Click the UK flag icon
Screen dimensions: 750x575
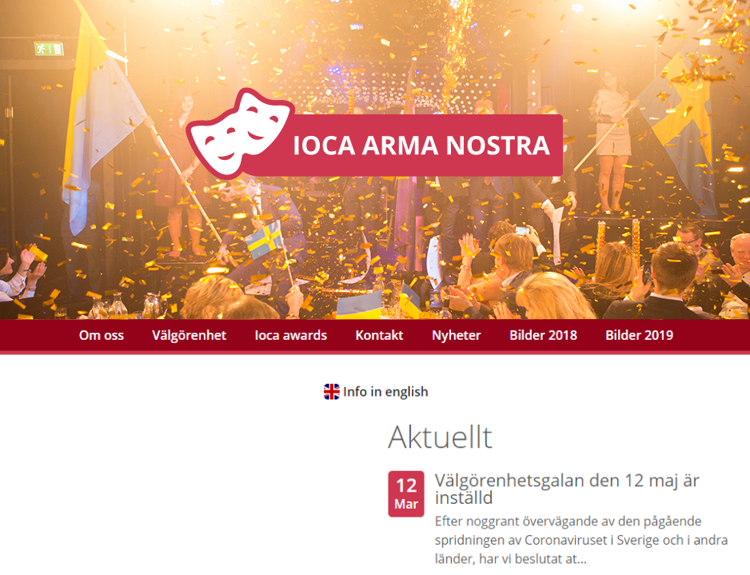(x=332, y=391)
